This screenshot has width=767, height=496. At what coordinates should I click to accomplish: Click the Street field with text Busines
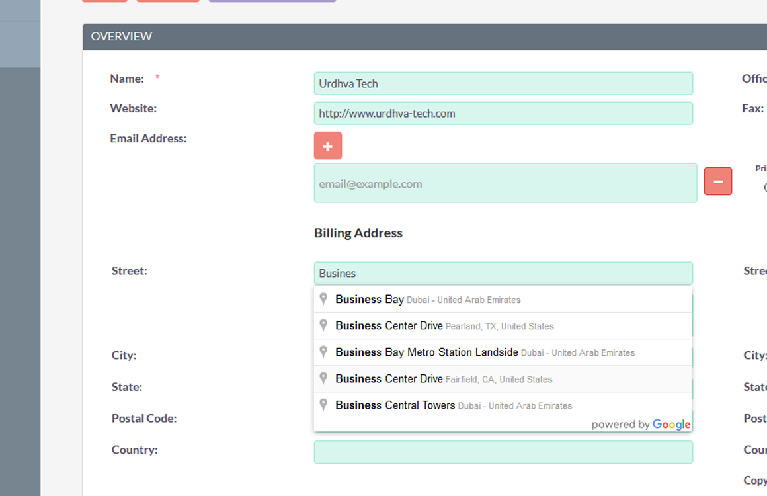click(503, 273)
